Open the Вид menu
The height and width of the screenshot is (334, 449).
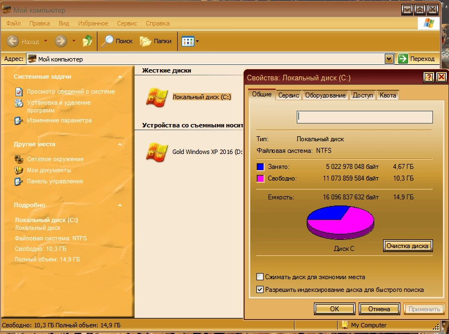(64, 23)
